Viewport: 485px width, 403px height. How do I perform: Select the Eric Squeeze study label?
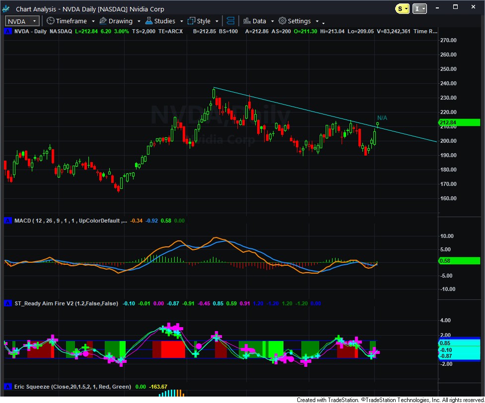tap(72, 387)
